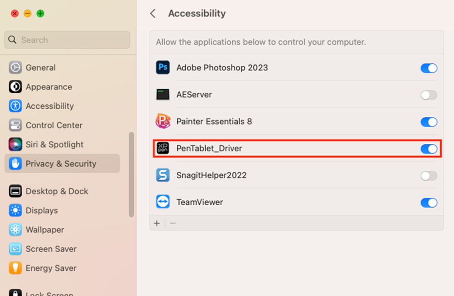This screenshot has height=296, width=454.
Task: Click the minus button to remove an app
Action: coord(172,223)
